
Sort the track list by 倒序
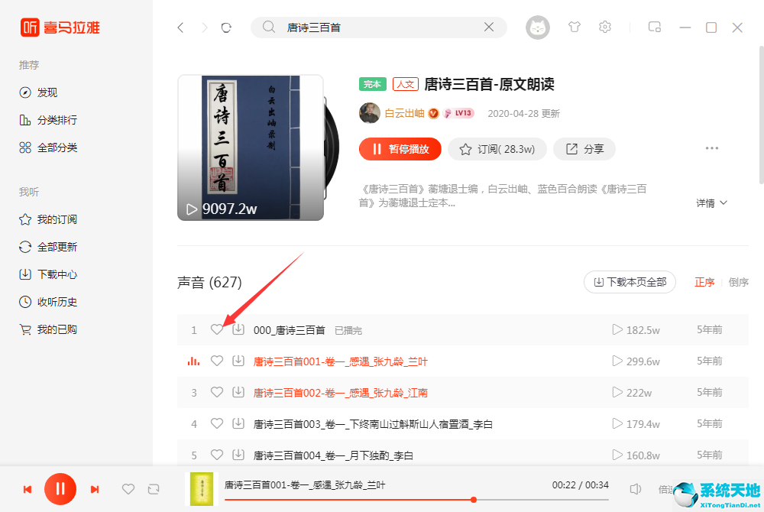tap(738, 282)
